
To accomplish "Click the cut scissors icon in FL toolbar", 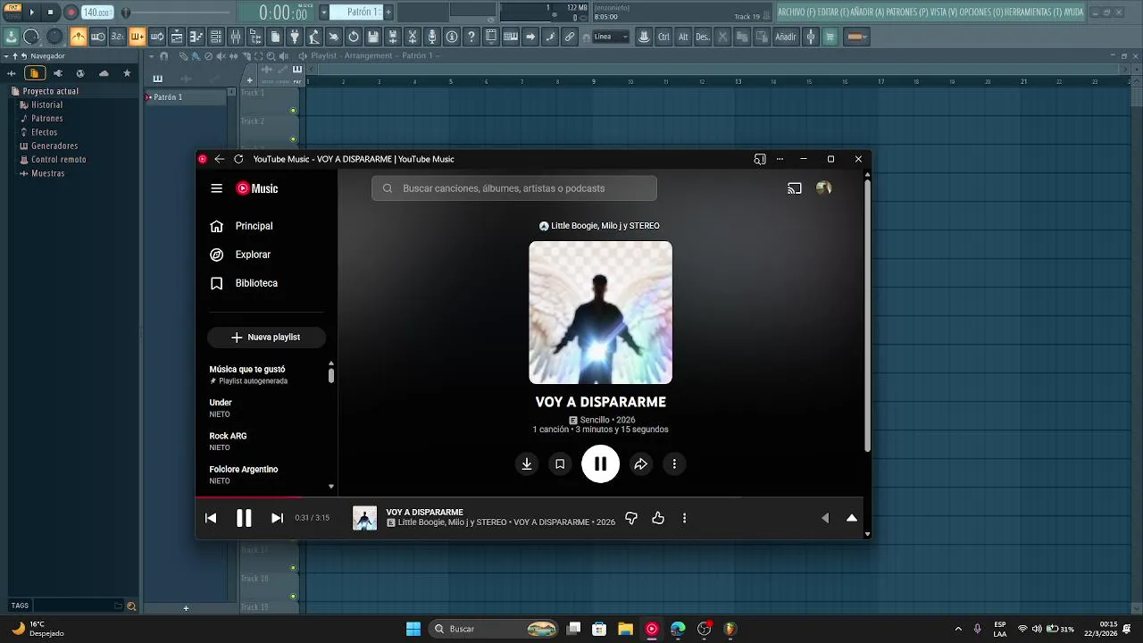I will pos(412,37).
